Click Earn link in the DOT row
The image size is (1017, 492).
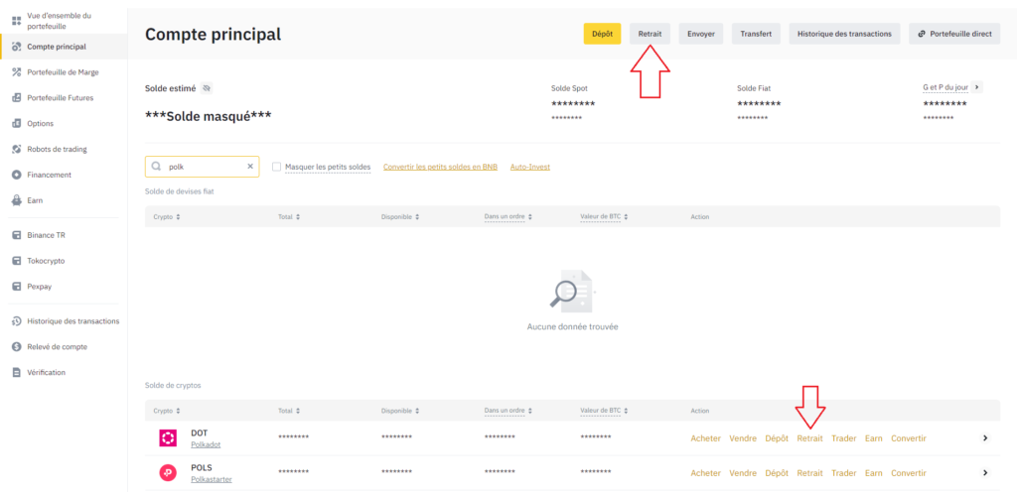pos(874,438)
